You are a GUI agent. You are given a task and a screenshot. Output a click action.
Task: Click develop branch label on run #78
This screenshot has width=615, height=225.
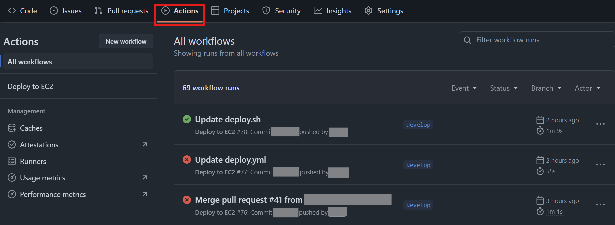click(x=418, y=125)
